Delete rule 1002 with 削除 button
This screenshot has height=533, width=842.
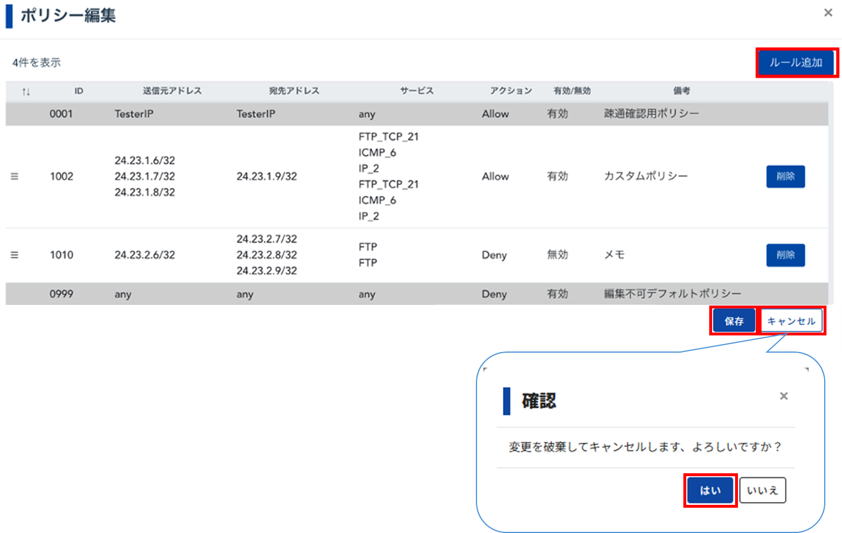tap(785, 176)
